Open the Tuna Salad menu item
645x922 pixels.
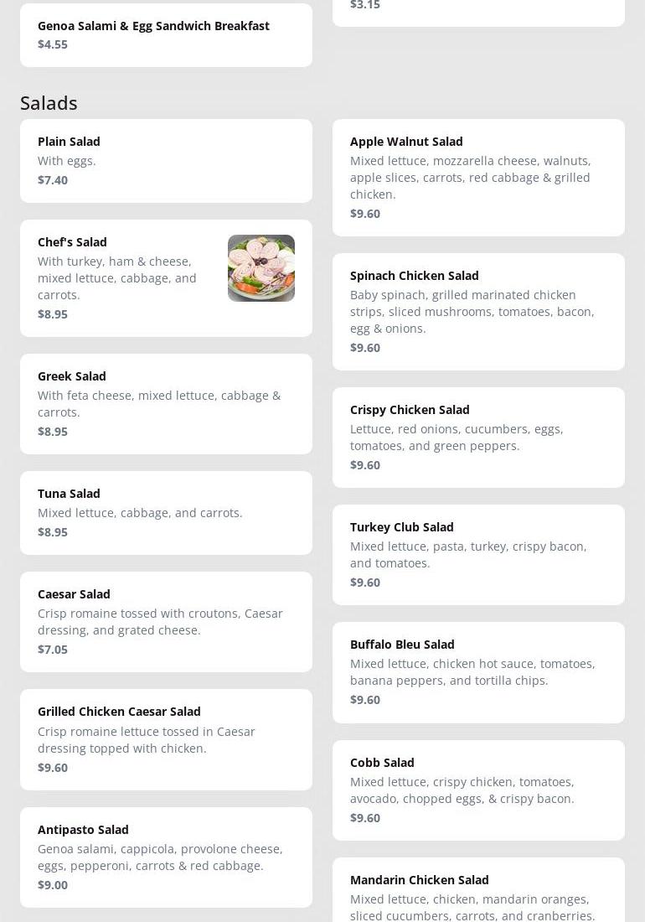[166, 512]
